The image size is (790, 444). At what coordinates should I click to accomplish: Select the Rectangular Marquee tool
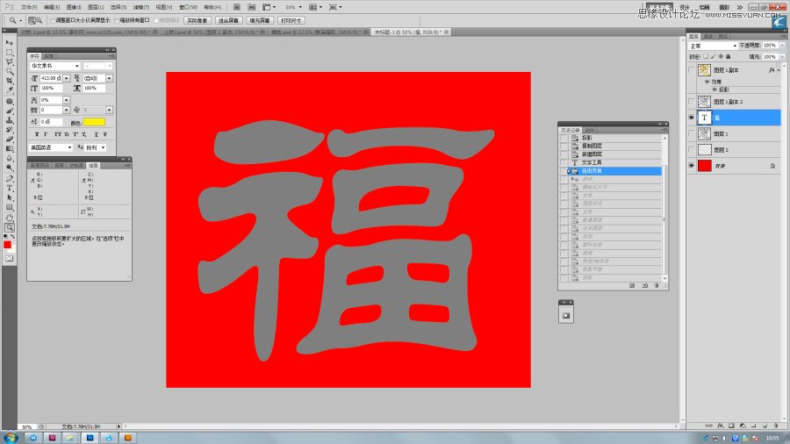pyautogui.click(x=10, y=52)
